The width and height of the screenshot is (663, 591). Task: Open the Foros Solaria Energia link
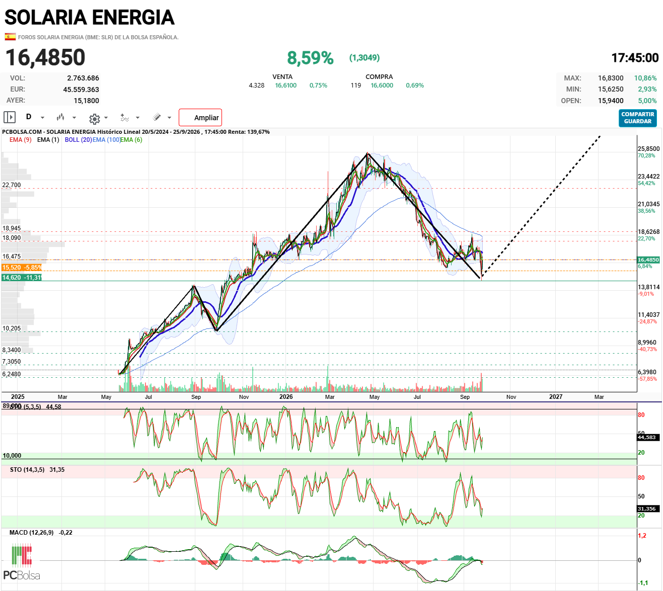click(x=98, y=37)
